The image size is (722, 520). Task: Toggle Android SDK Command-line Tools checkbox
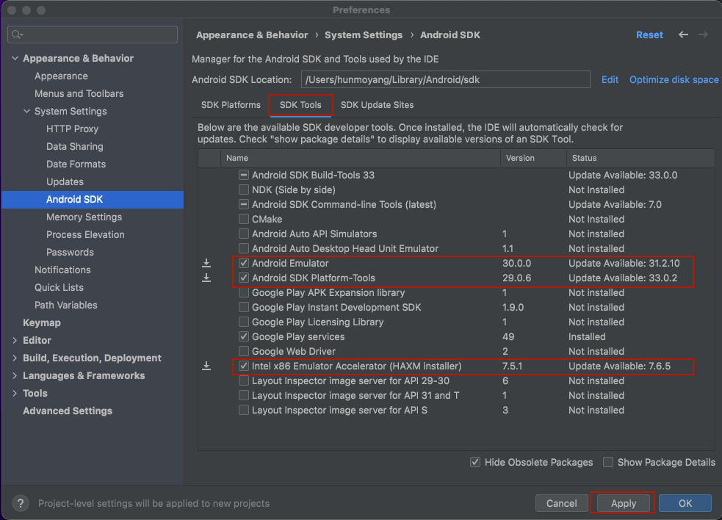coord(244,204)
